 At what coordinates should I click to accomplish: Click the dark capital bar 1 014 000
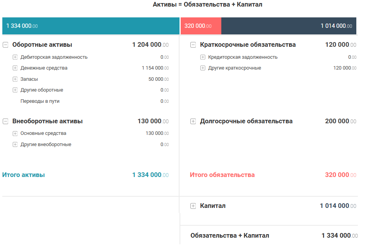pos(289,26)
